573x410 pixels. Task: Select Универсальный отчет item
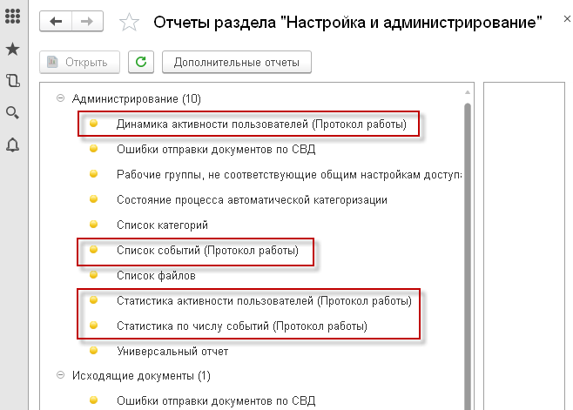point(172,352)
